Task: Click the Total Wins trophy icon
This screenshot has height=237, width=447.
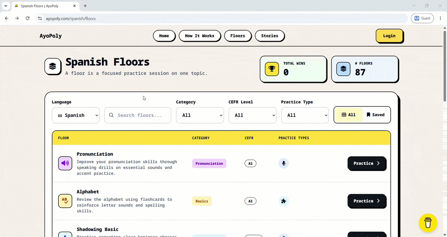Action: click(x=272, y=69)
